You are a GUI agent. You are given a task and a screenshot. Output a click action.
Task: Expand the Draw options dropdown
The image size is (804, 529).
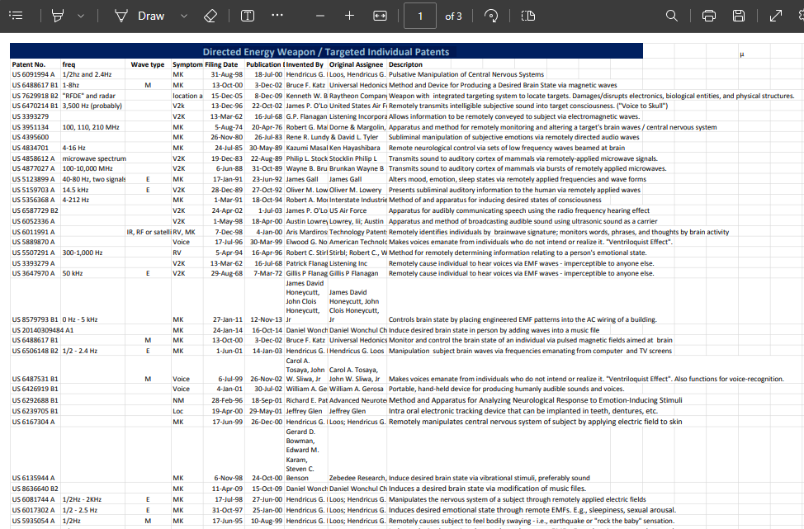point(183,16)
